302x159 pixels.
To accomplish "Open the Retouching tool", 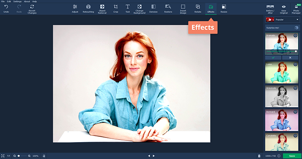I will click(88, 9).
